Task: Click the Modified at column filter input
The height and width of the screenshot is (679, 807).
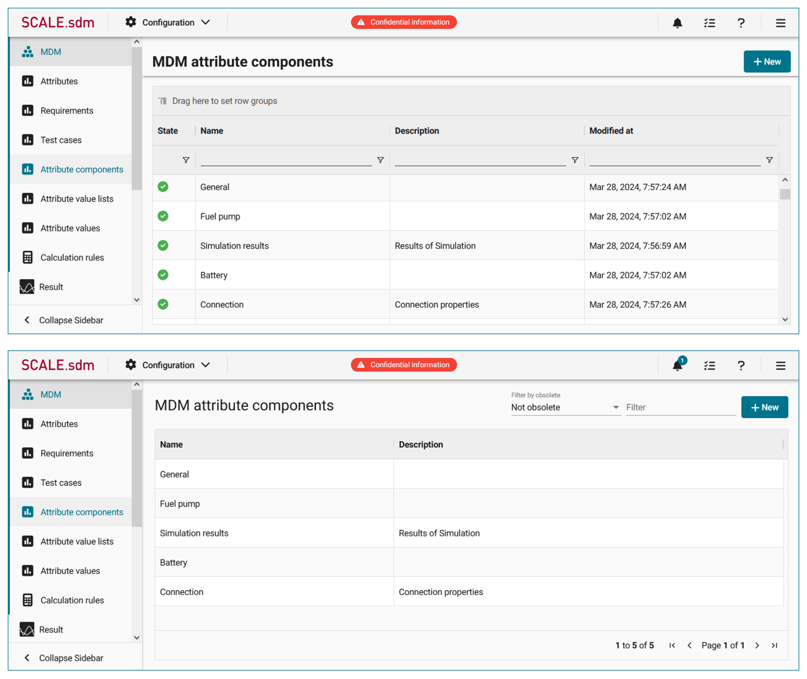Action: (x=675, y=159)
